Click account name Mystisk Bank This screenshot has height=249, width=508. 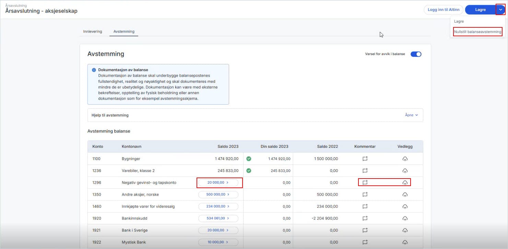[134, 242]
